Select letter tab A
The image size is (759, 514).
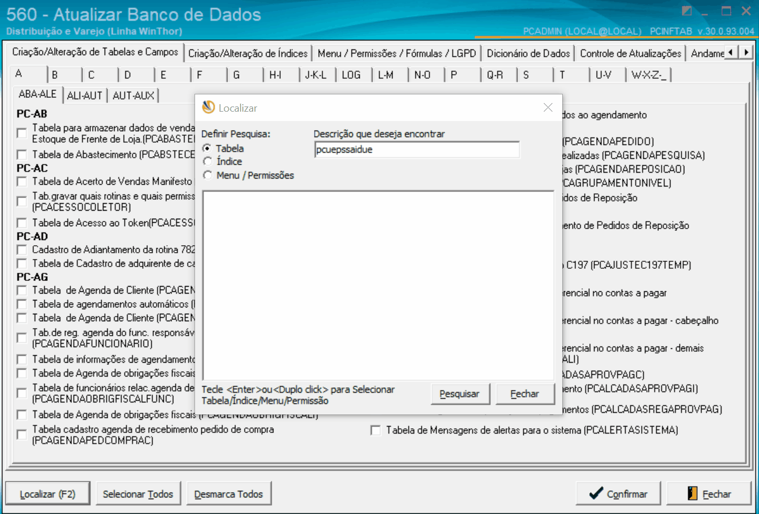28,73
